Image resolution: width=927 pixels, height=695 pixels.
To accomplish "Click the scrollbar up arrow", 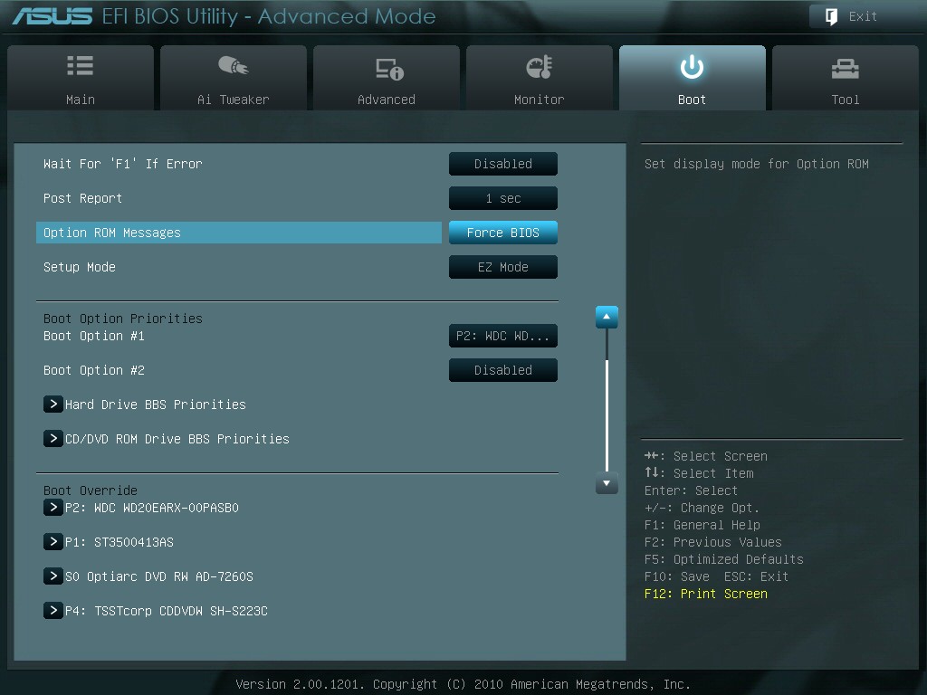I will click(607, 317).
